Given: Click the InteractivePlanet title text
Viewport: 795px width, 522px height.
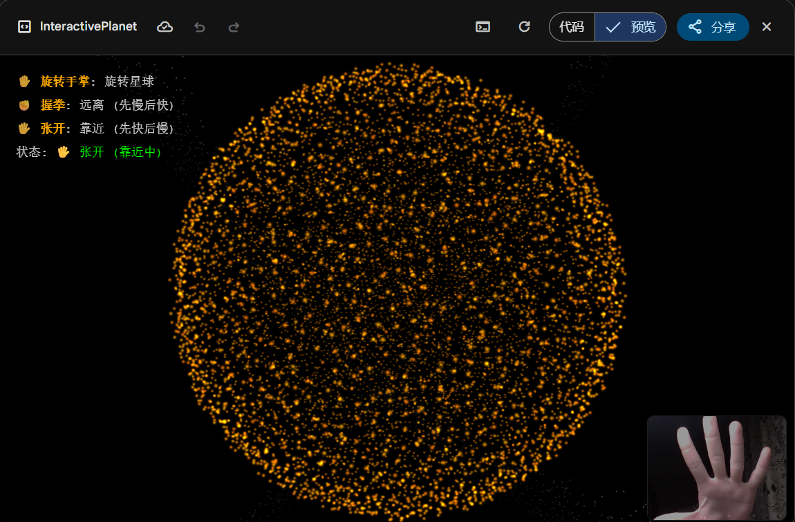Looking at the screenshot, I should [x=88, y=26].
